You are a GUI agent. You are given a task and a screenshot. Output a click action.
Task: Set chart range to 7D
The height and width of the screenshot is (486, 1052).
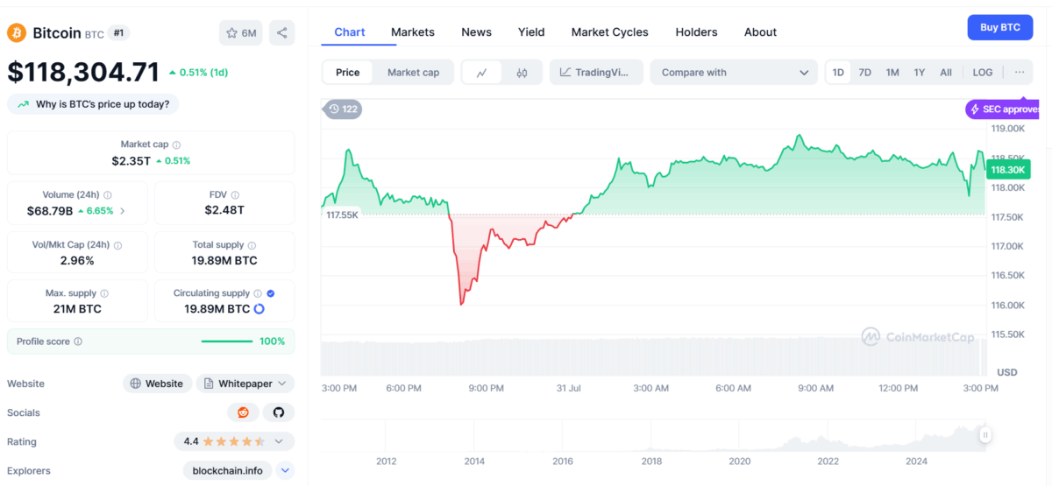click(x=864, y=73)
